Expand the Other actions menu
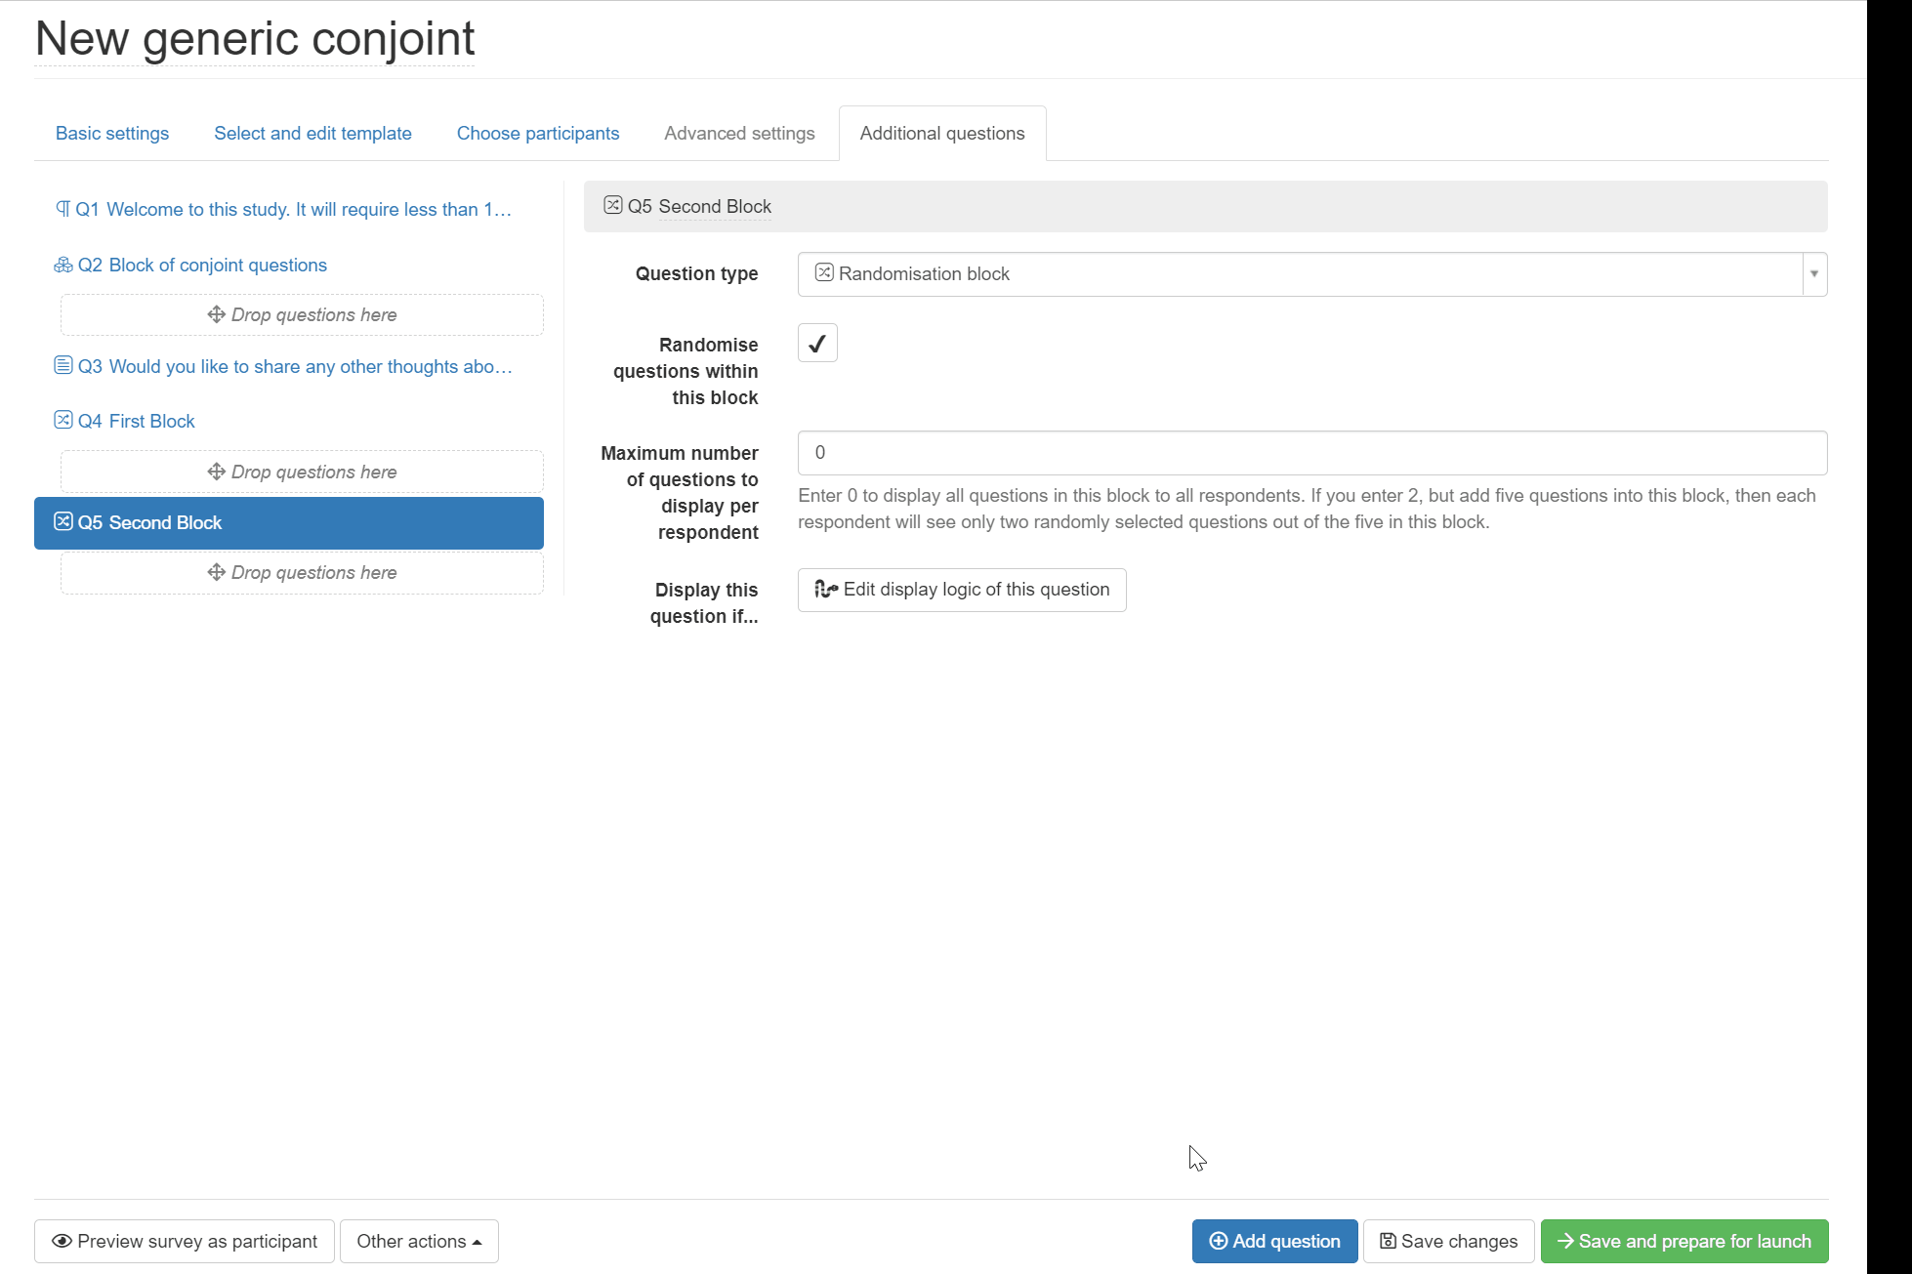The width and height of the screenshot is (1912, 1274). (x=419, y=1241)
